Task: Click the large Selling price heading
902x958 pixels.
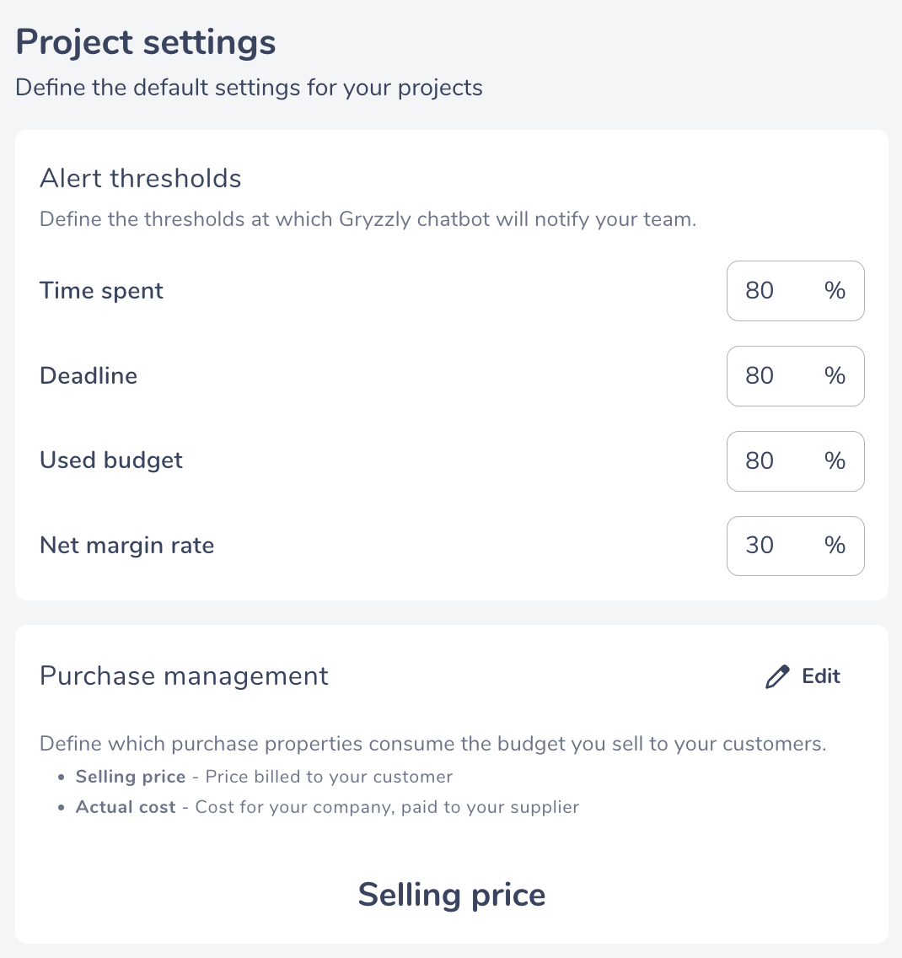Action: click(x=451, y=895)
